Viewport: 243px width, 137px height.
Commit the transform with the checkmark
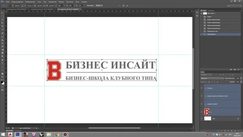[127, 6]
